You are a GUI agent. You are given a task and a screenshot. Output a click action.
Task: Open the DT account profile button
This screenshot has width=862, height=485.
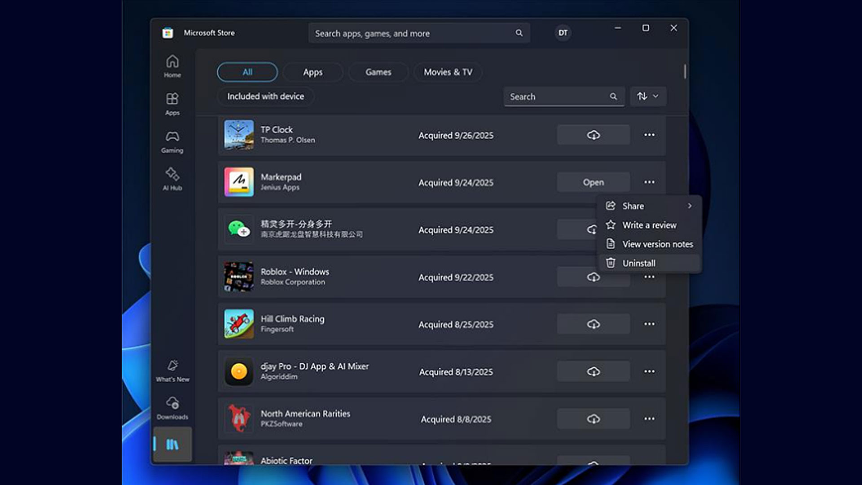tap(563, 33)
